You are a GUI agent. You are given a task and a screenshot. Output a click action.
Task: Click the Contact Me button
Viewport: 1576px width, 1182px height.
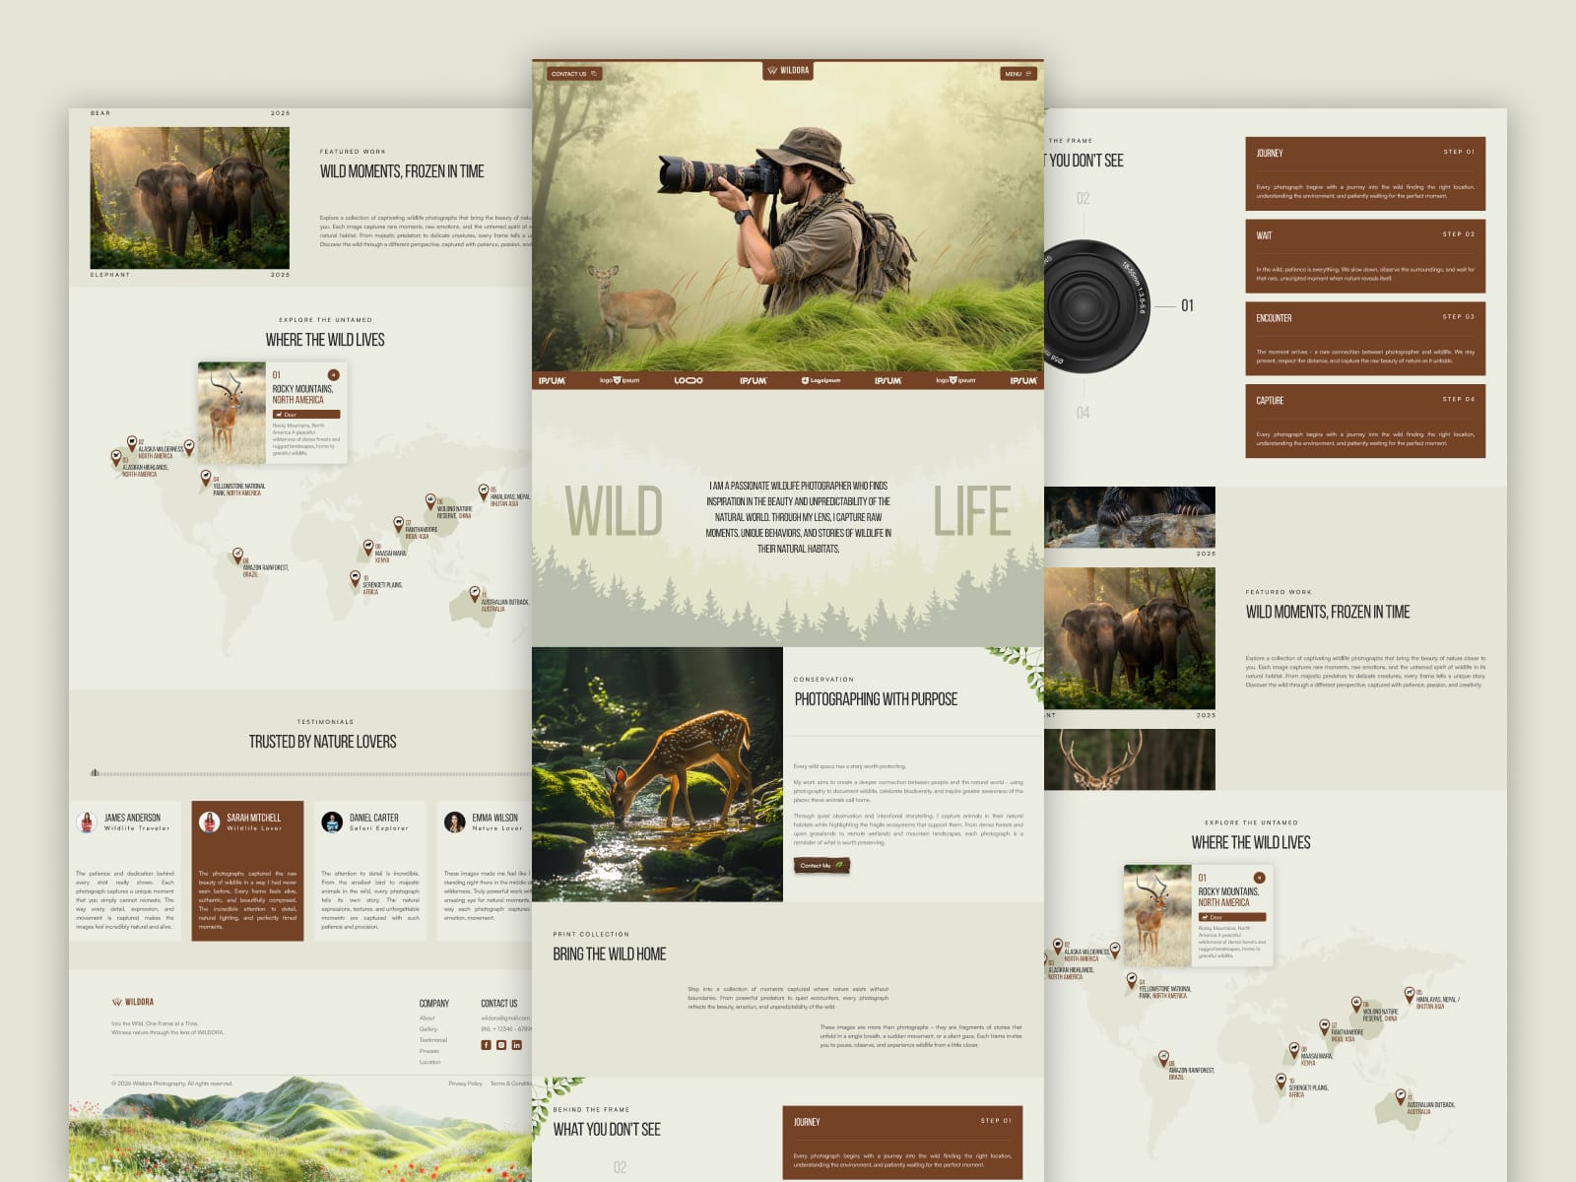tap(821, 866)
